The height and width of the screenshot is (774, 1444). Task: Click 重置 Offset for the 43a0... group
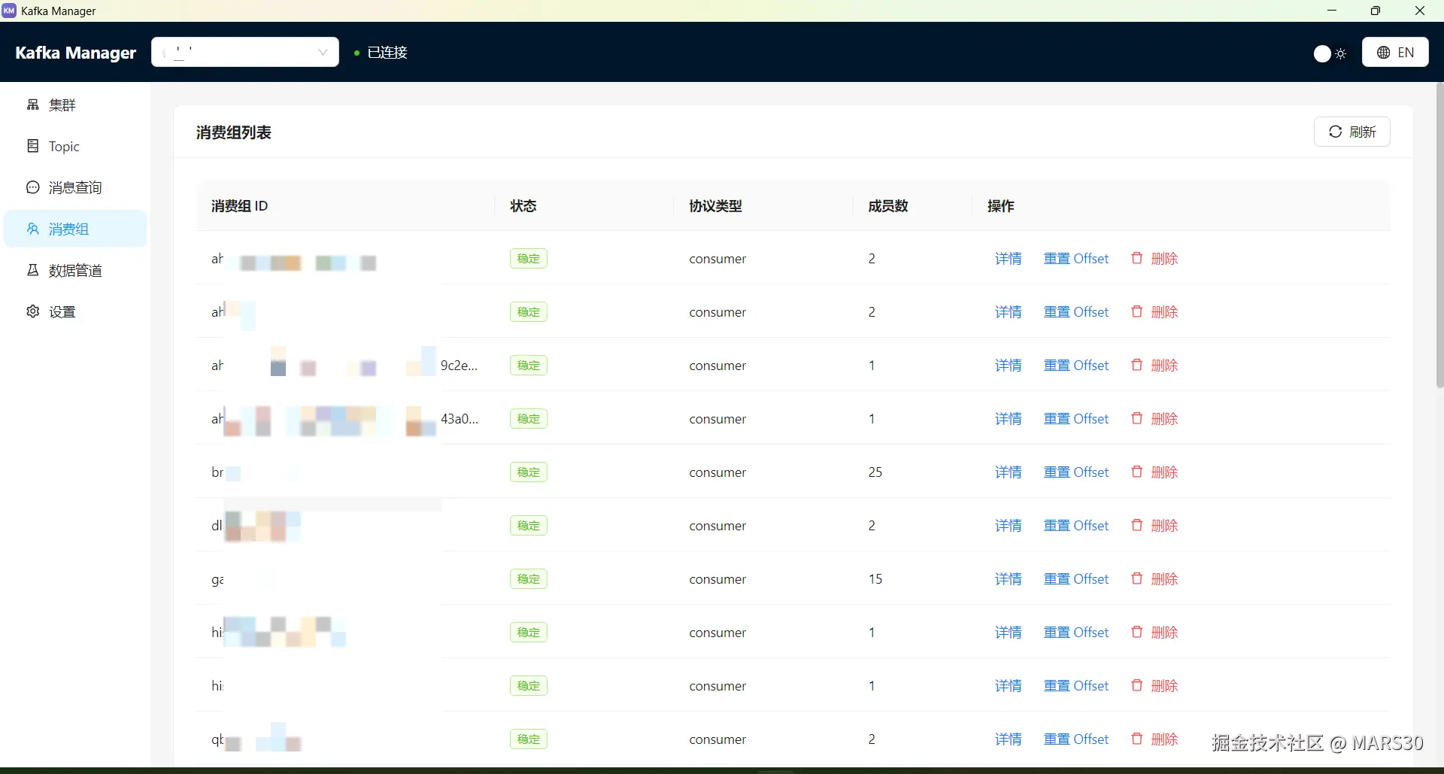pos(1076,419)
